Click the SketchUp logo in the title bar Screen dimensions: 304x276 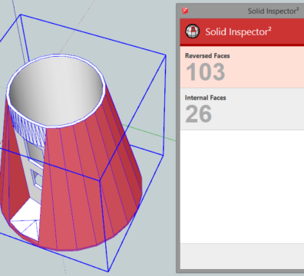[x=185, y=11]
